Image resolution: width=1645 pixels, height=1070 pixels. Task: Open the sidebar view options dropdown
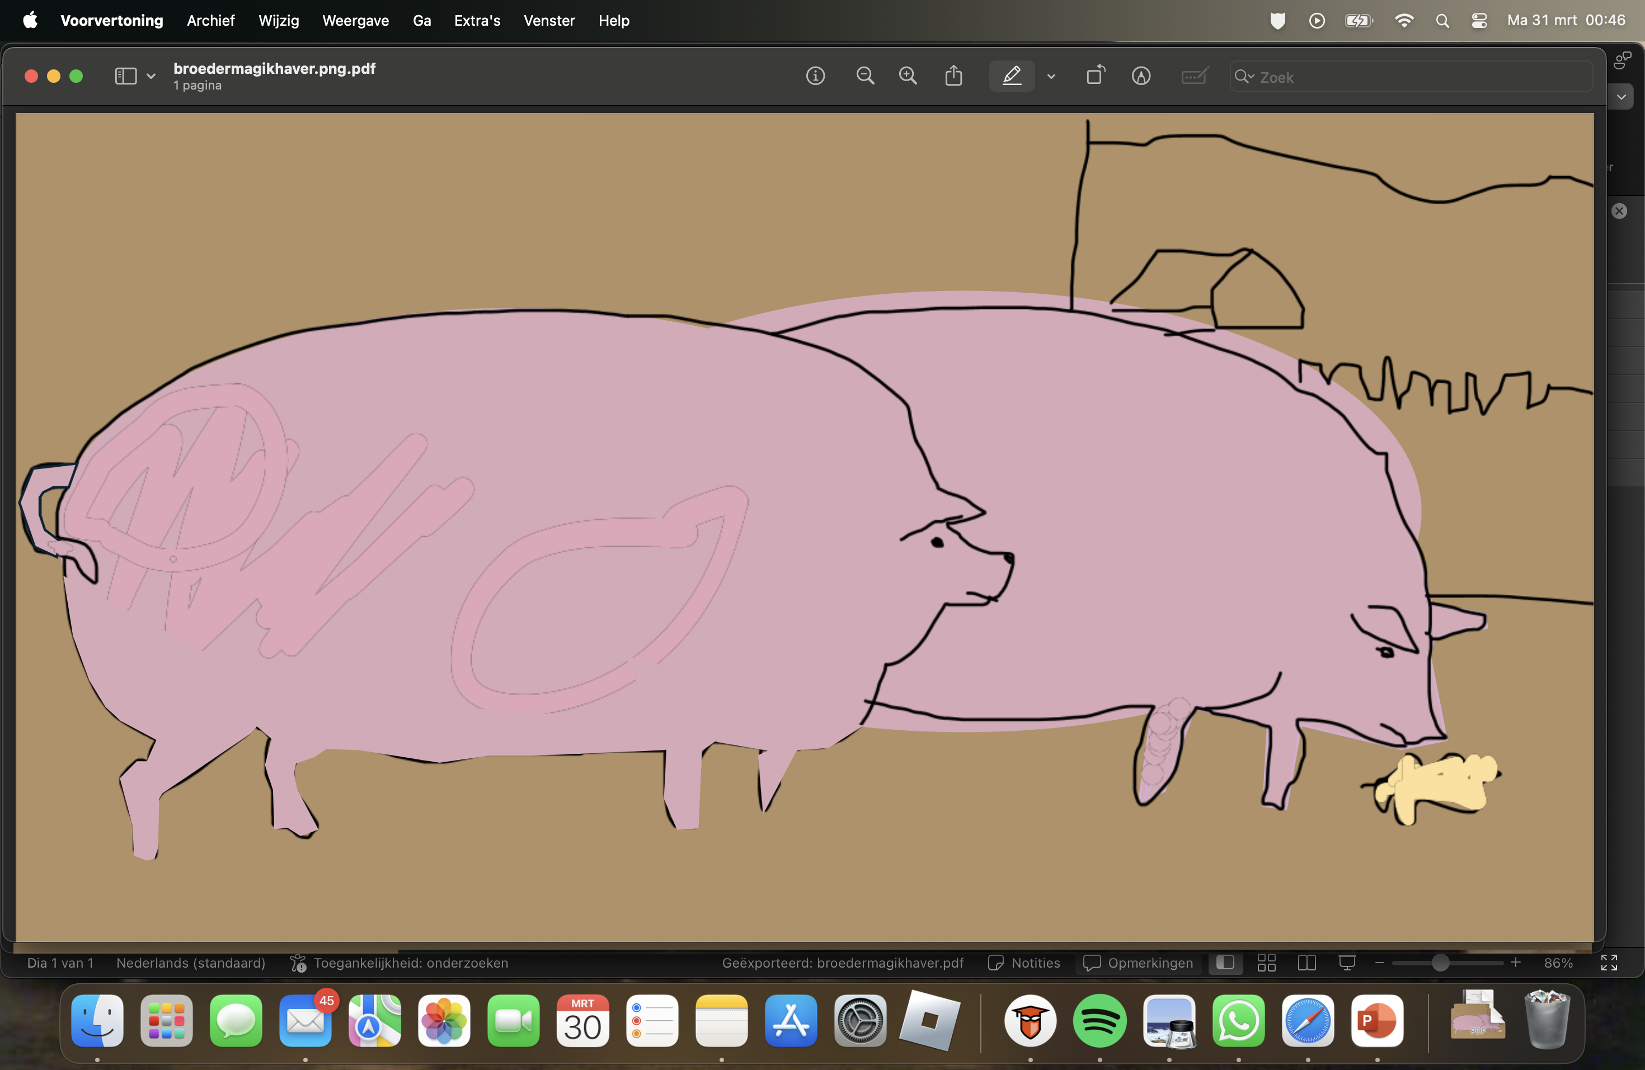(x=151, y=77)
